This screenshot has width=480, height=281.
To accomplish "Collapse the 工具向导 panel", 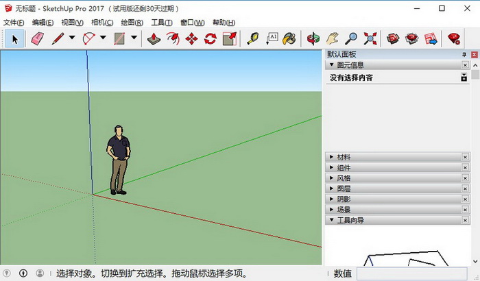I will [331, 220].
